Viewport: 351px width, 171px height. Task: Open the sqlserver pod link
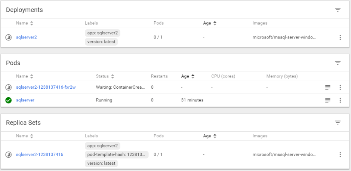click(25, 100)
